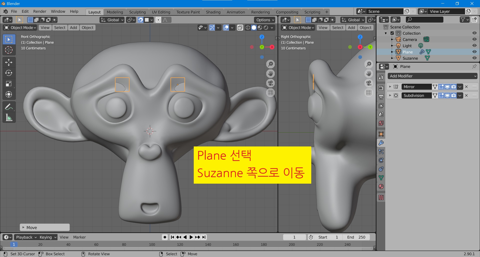Toggle Subdivision modifier viewport display
Screen dimensions: 480x257
[x=447, y=96]
